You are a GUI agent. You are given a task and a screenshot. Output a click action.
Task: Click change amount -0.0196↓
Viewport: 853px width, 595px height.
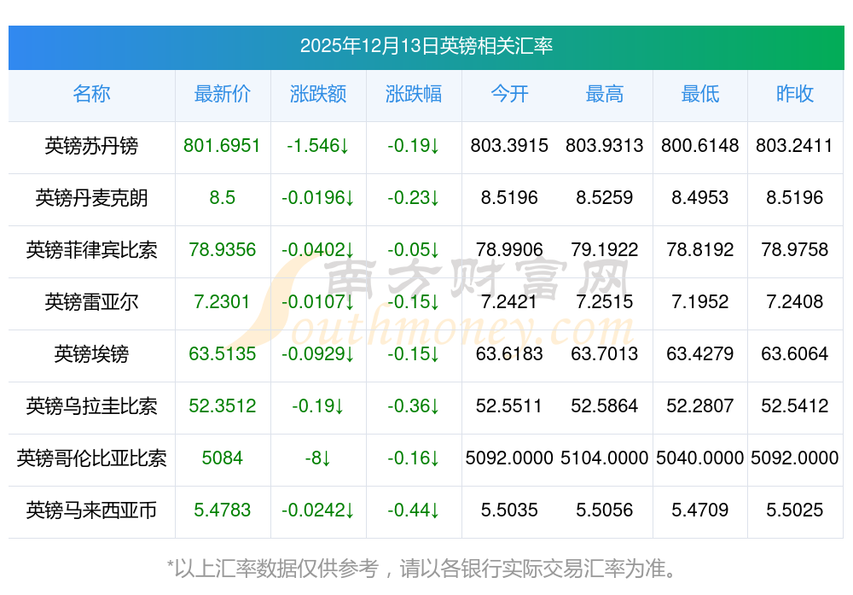pyautogui.click(x=317, y=197)
